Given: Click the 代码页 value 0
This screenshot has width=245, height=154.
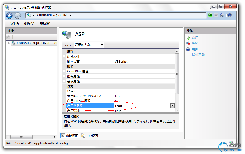Looking at the screenshot, I should pos(144,91).
